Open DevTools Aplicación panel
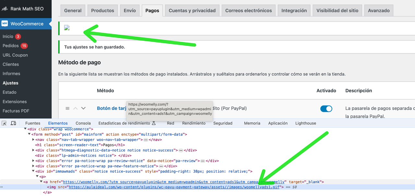 pyautogui.click(x=278, y=123)
